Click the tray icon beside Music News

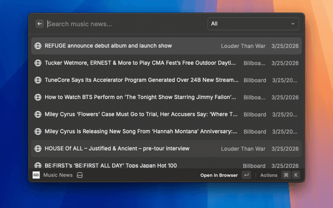(x=80, y=175)
